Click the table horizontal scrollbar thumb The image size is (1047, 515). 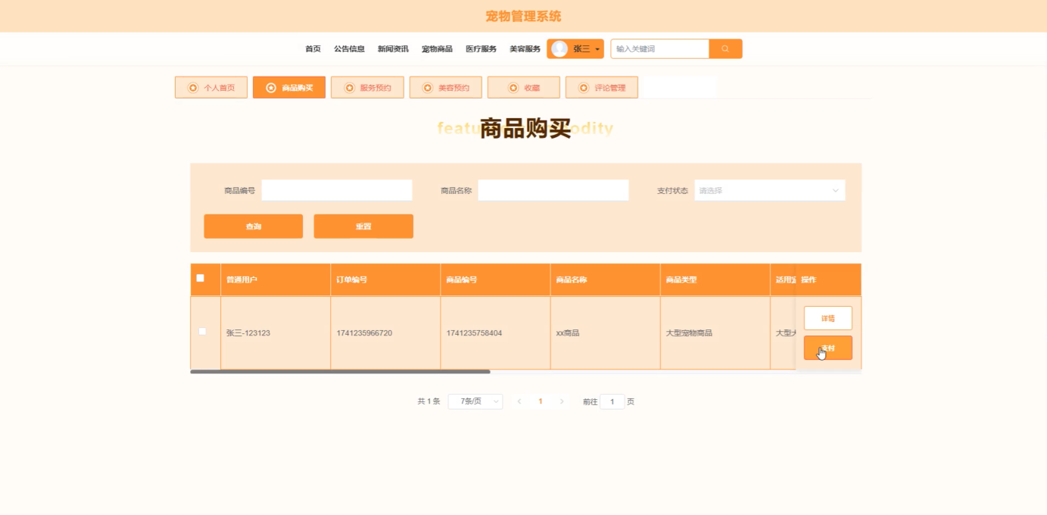click(x=340, y=372)
